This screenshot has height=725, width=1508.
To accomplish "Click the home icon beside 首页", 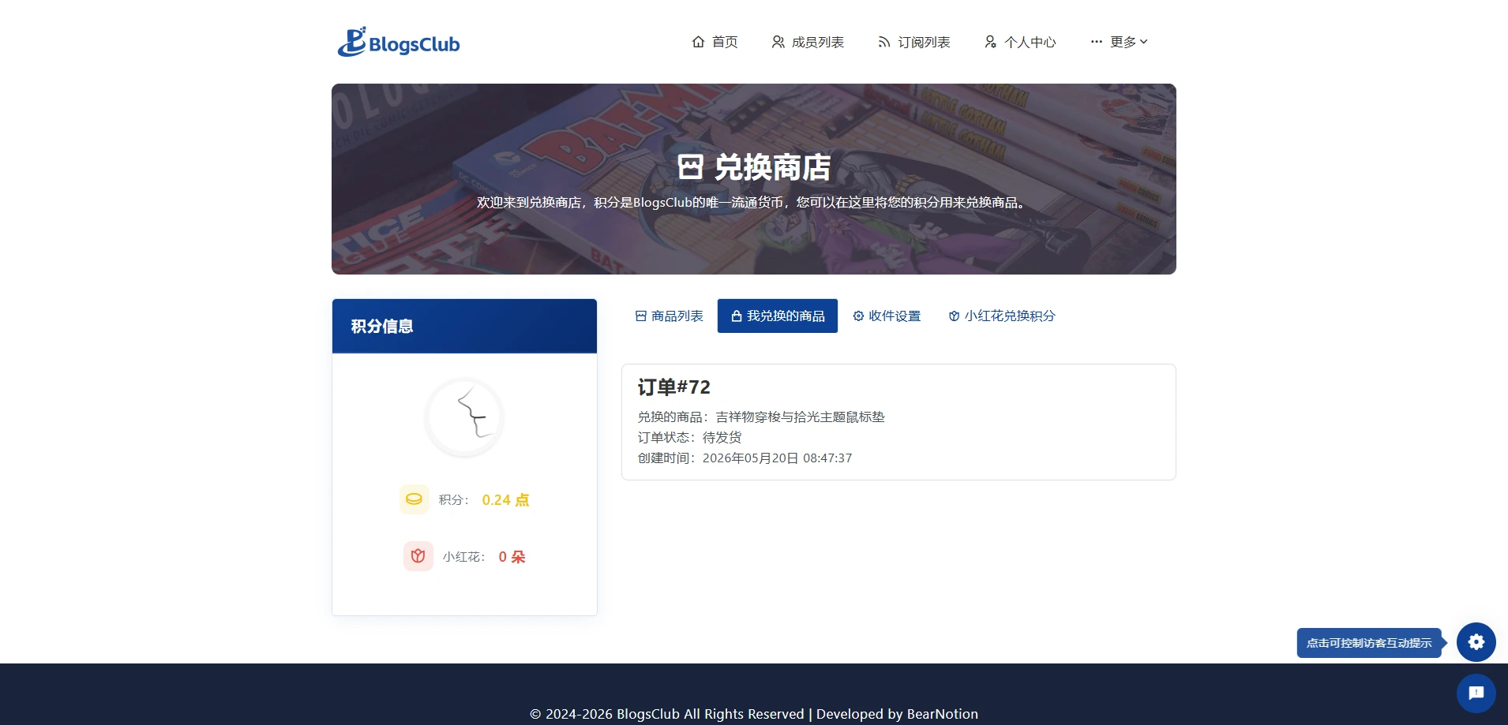I will [698, 42].
